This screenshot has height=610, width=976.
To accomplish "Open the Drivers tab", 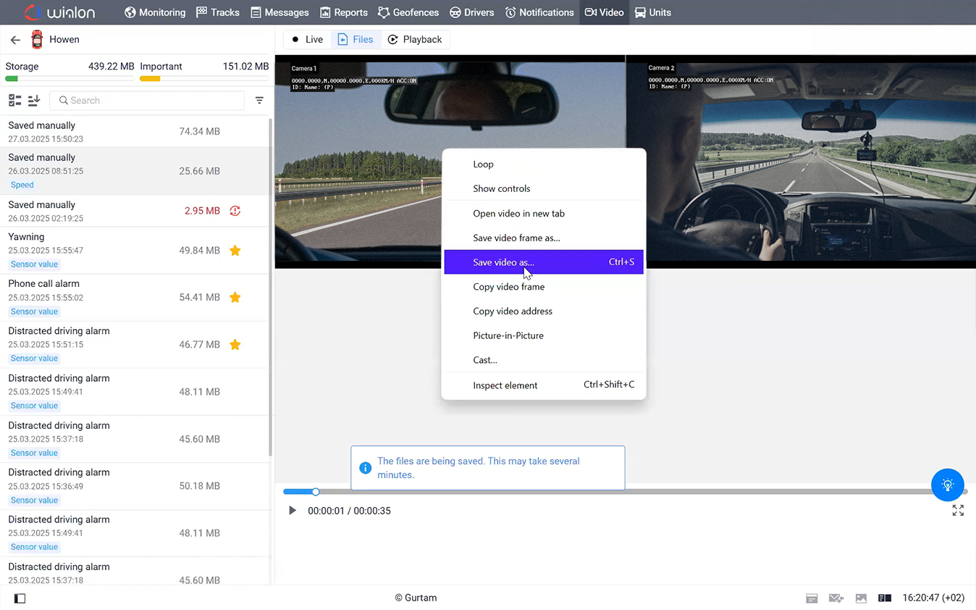I will pos(472,12).
